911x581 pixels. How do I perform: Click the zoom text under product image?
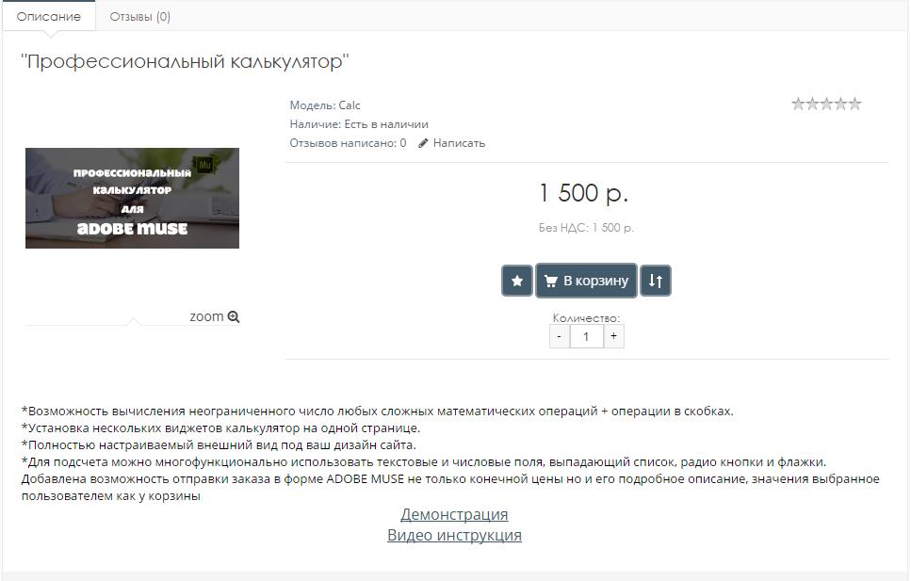[206, 316]
